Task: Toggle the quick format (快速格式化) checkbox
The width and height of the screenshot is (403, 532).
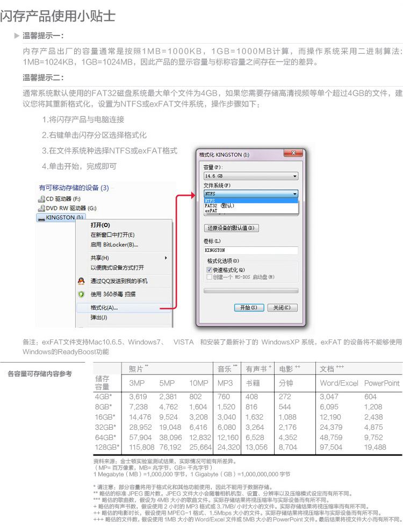Action: click(210, 269)
